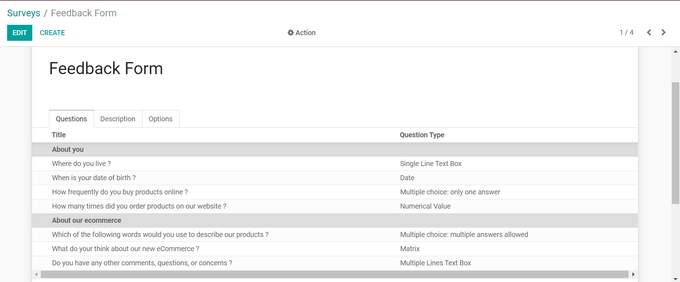Screen dimensions: 680x282
Task: Click the horizontal scrollbar right arrow
Action: (634, 275)
